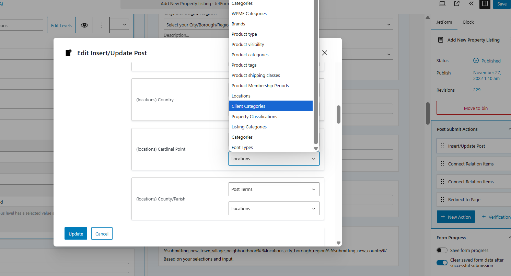Open the three-dot block options menu
This screenshot has height=276, width=511.
[101, 25]
